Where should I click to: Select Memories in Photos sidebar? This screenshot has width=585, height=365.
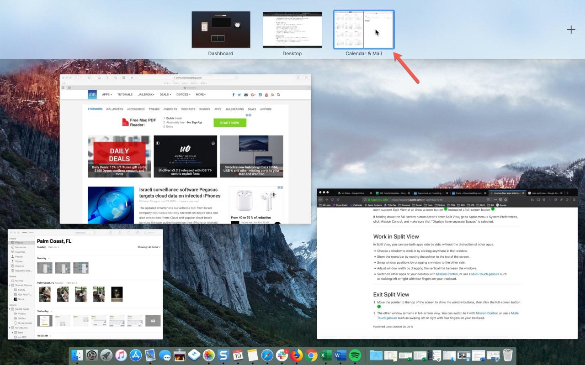(20, 247)
